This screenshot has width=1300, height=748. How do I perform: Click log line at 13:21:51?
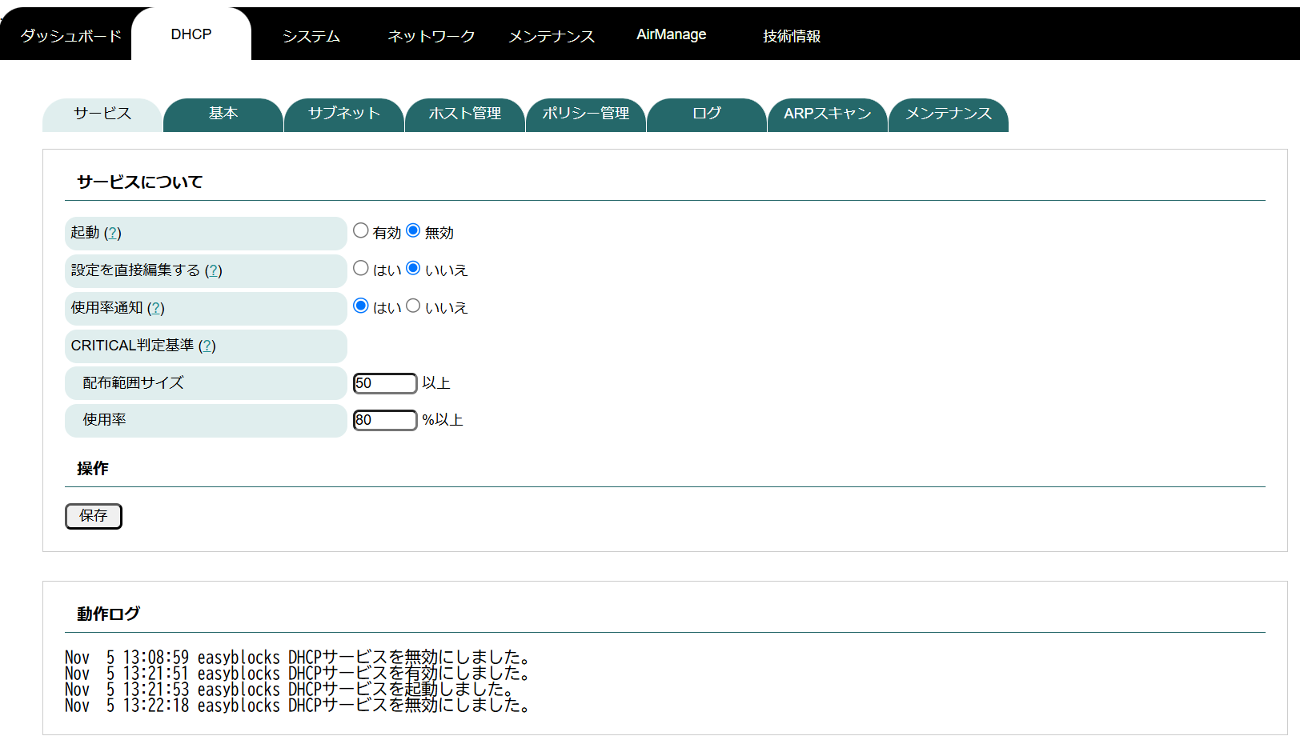tap(297, 674)
